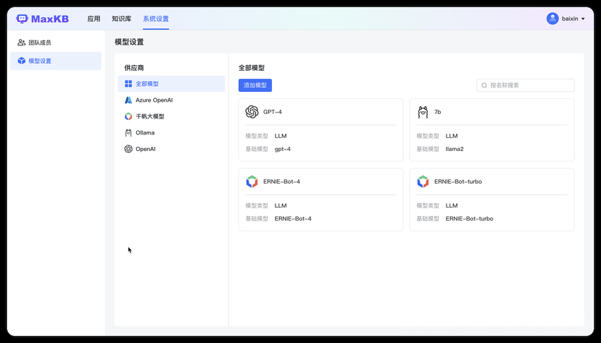Select the Ollama llama icon in provider list

(128, 132)
